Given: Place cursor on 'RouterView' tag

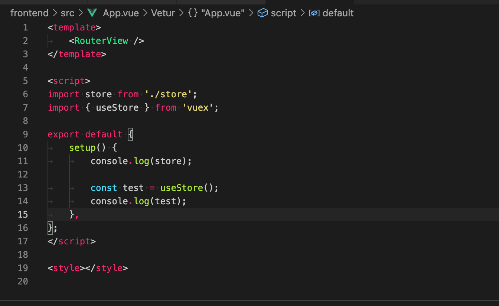Looking at the screenshot, I should (101, 41).
